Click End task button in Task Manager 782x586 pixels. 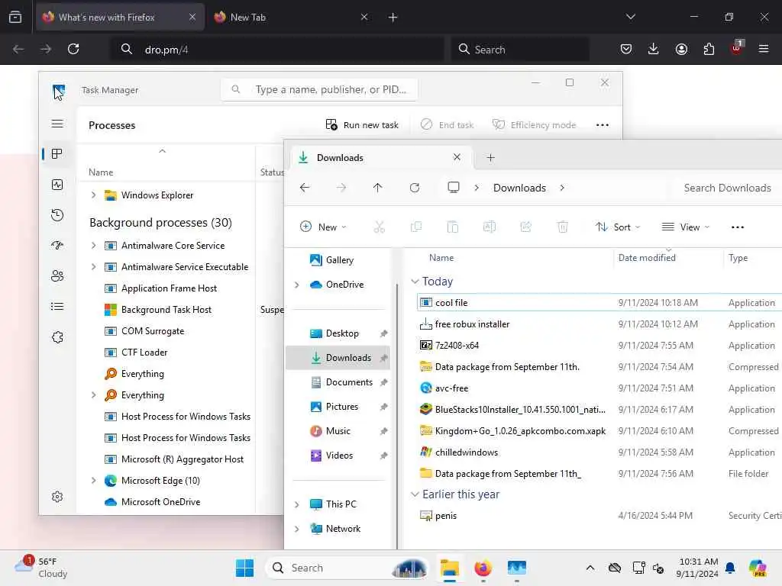click(448, 124)
